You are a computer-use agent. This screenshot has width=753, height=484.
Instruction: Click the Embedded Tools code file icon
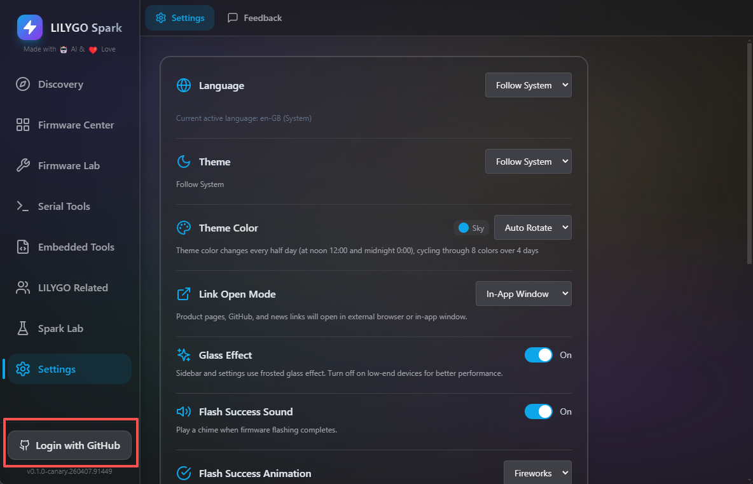pos(23,247)
